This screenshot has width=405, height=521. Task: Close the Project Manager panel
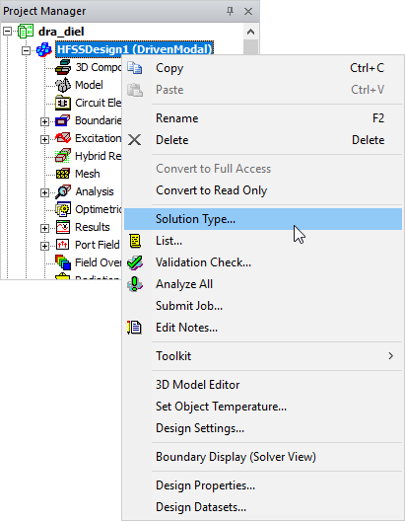tap(248, 11)
